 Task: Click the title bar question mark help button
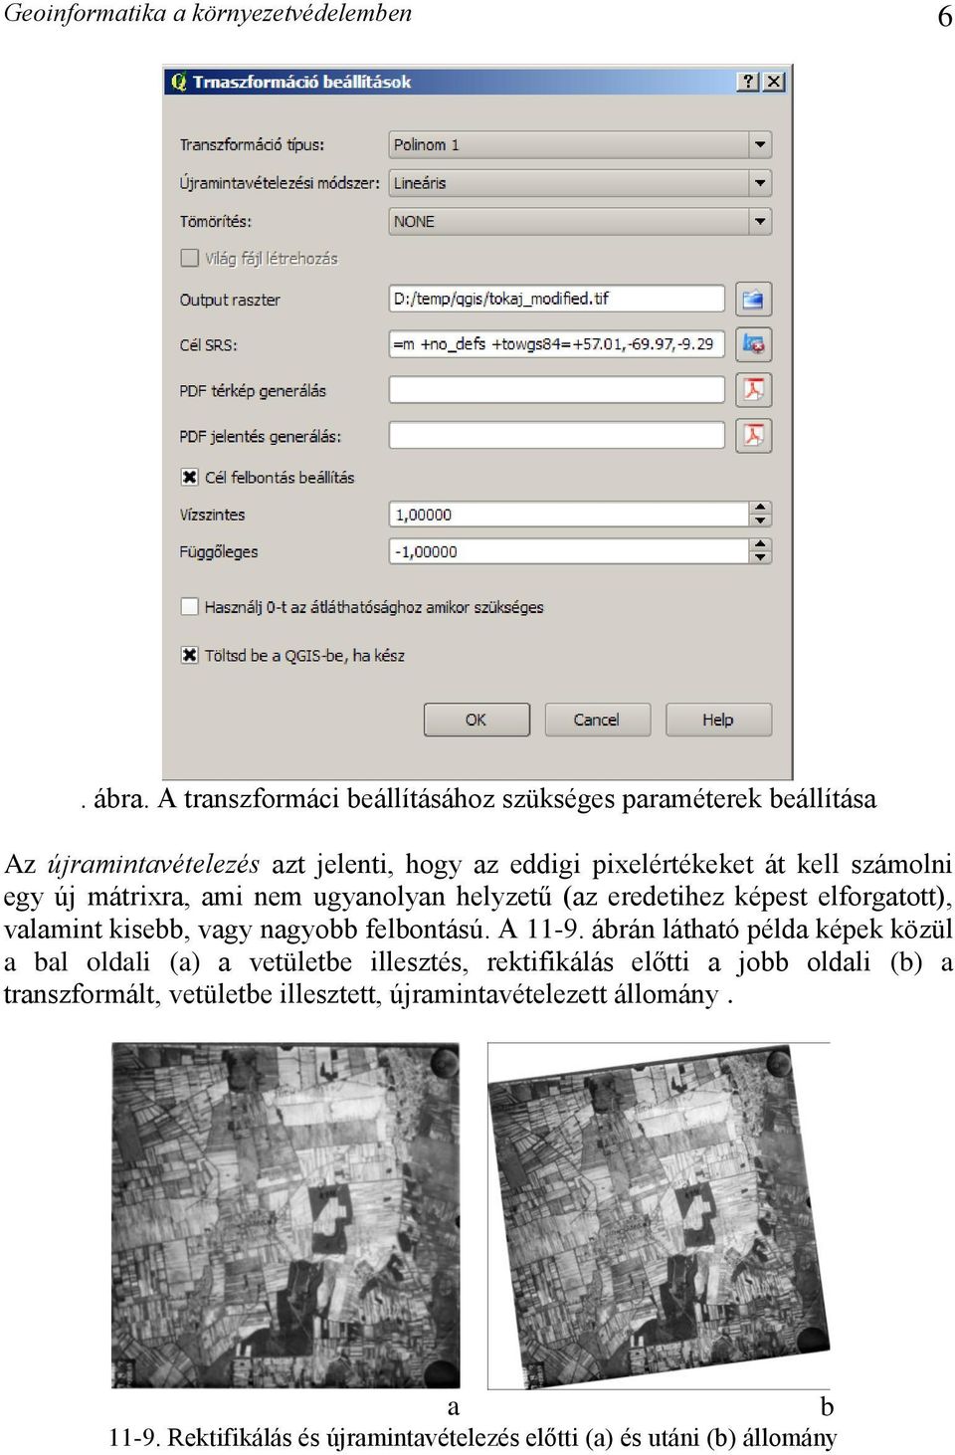pos(748,82)
